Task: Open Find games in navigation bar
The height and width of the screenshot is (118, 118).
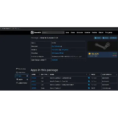Action: (109, 32)
